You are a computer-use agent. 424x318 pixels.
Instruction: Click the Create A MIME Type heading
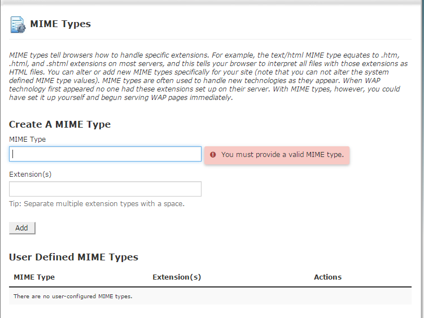(x=60, y=125)
